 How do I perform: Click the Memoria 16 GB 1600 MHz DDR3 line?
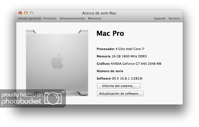click(122, 56)
